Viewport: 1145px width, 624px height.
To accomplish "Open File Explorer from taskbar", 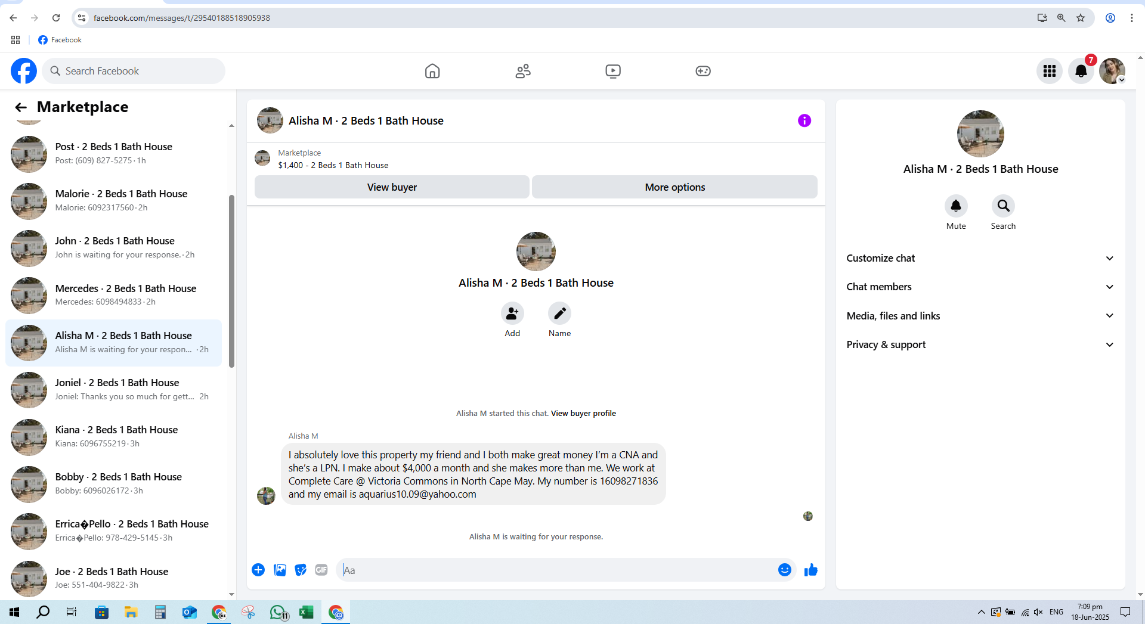I will [x=131, y=612].
